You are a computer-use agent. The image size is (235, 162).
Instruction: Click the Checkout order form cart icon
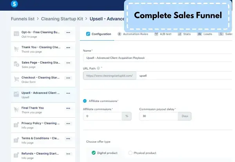pyautogui.click(x=16, y=79)
